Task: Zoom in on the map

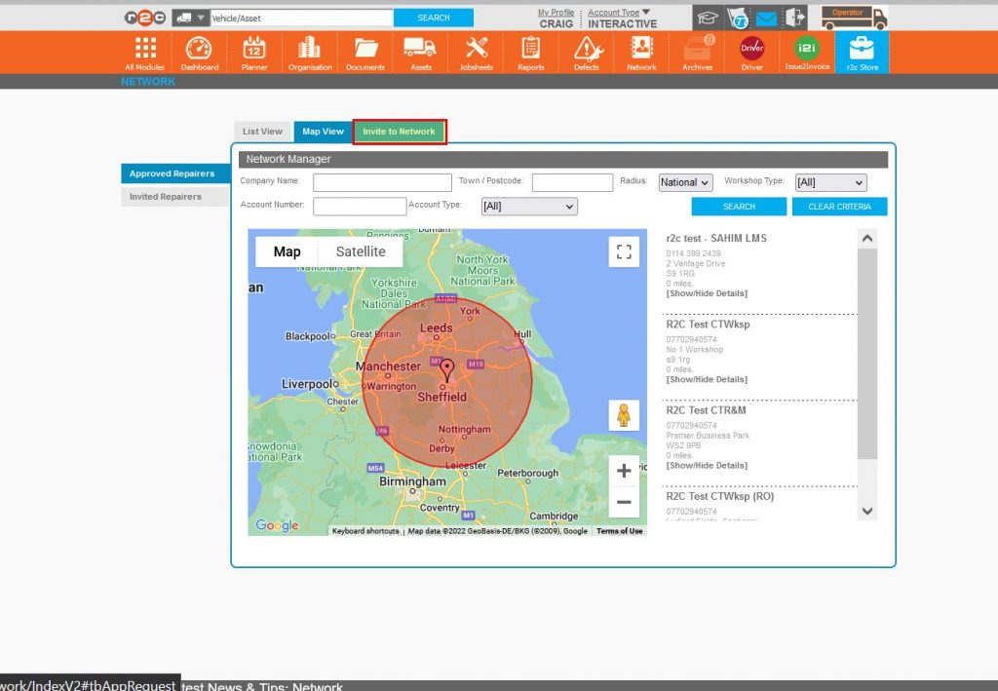Action: click(x=625, y=471)
